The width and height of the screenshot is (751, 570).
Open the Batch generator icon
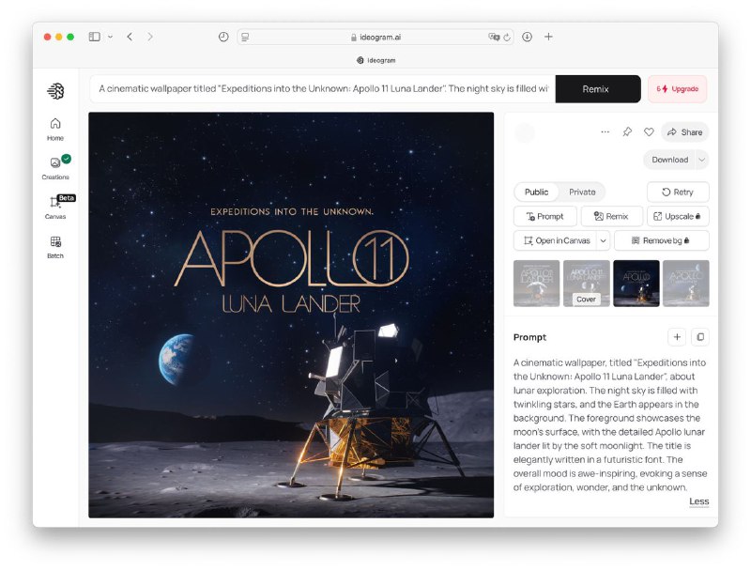click(x=55, y=246)
